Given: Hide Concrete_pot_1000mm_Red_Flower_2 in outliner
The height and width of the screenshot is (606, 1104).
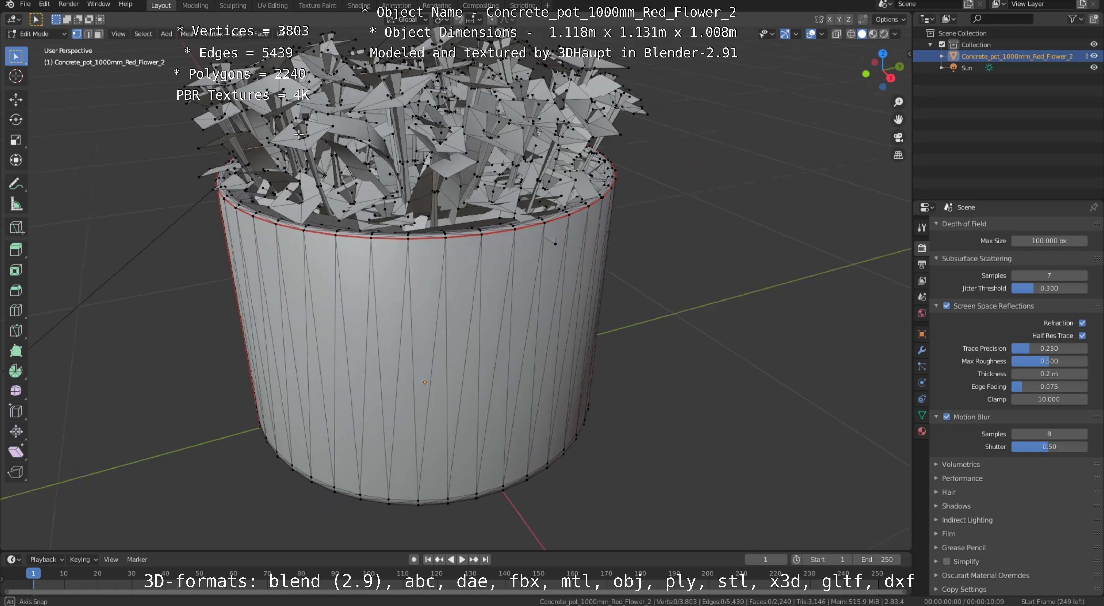Looking at the screenshot, I should click(x=1094, y=56).
